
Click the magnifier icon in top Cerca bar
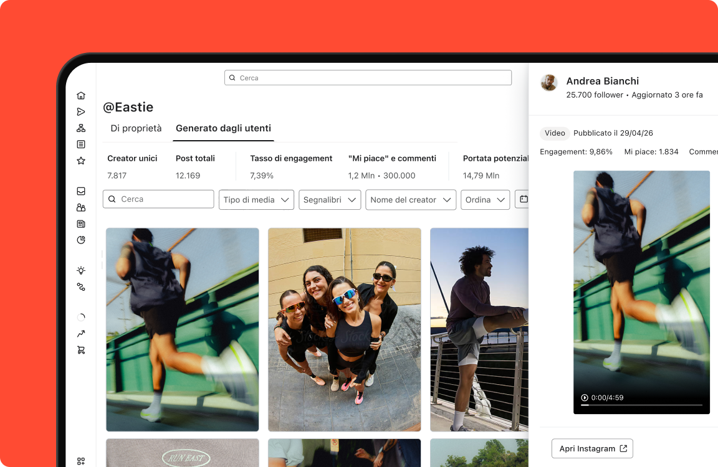tap(232, 78)
